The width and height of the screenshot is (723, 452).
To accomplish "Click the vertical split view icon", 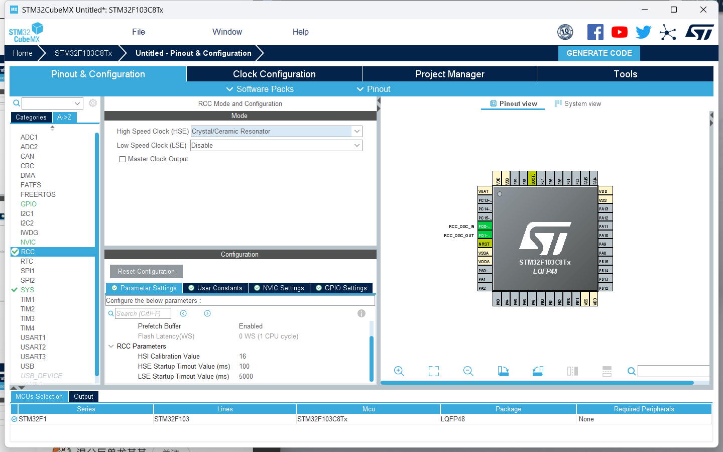I will (x=572, y=371).
